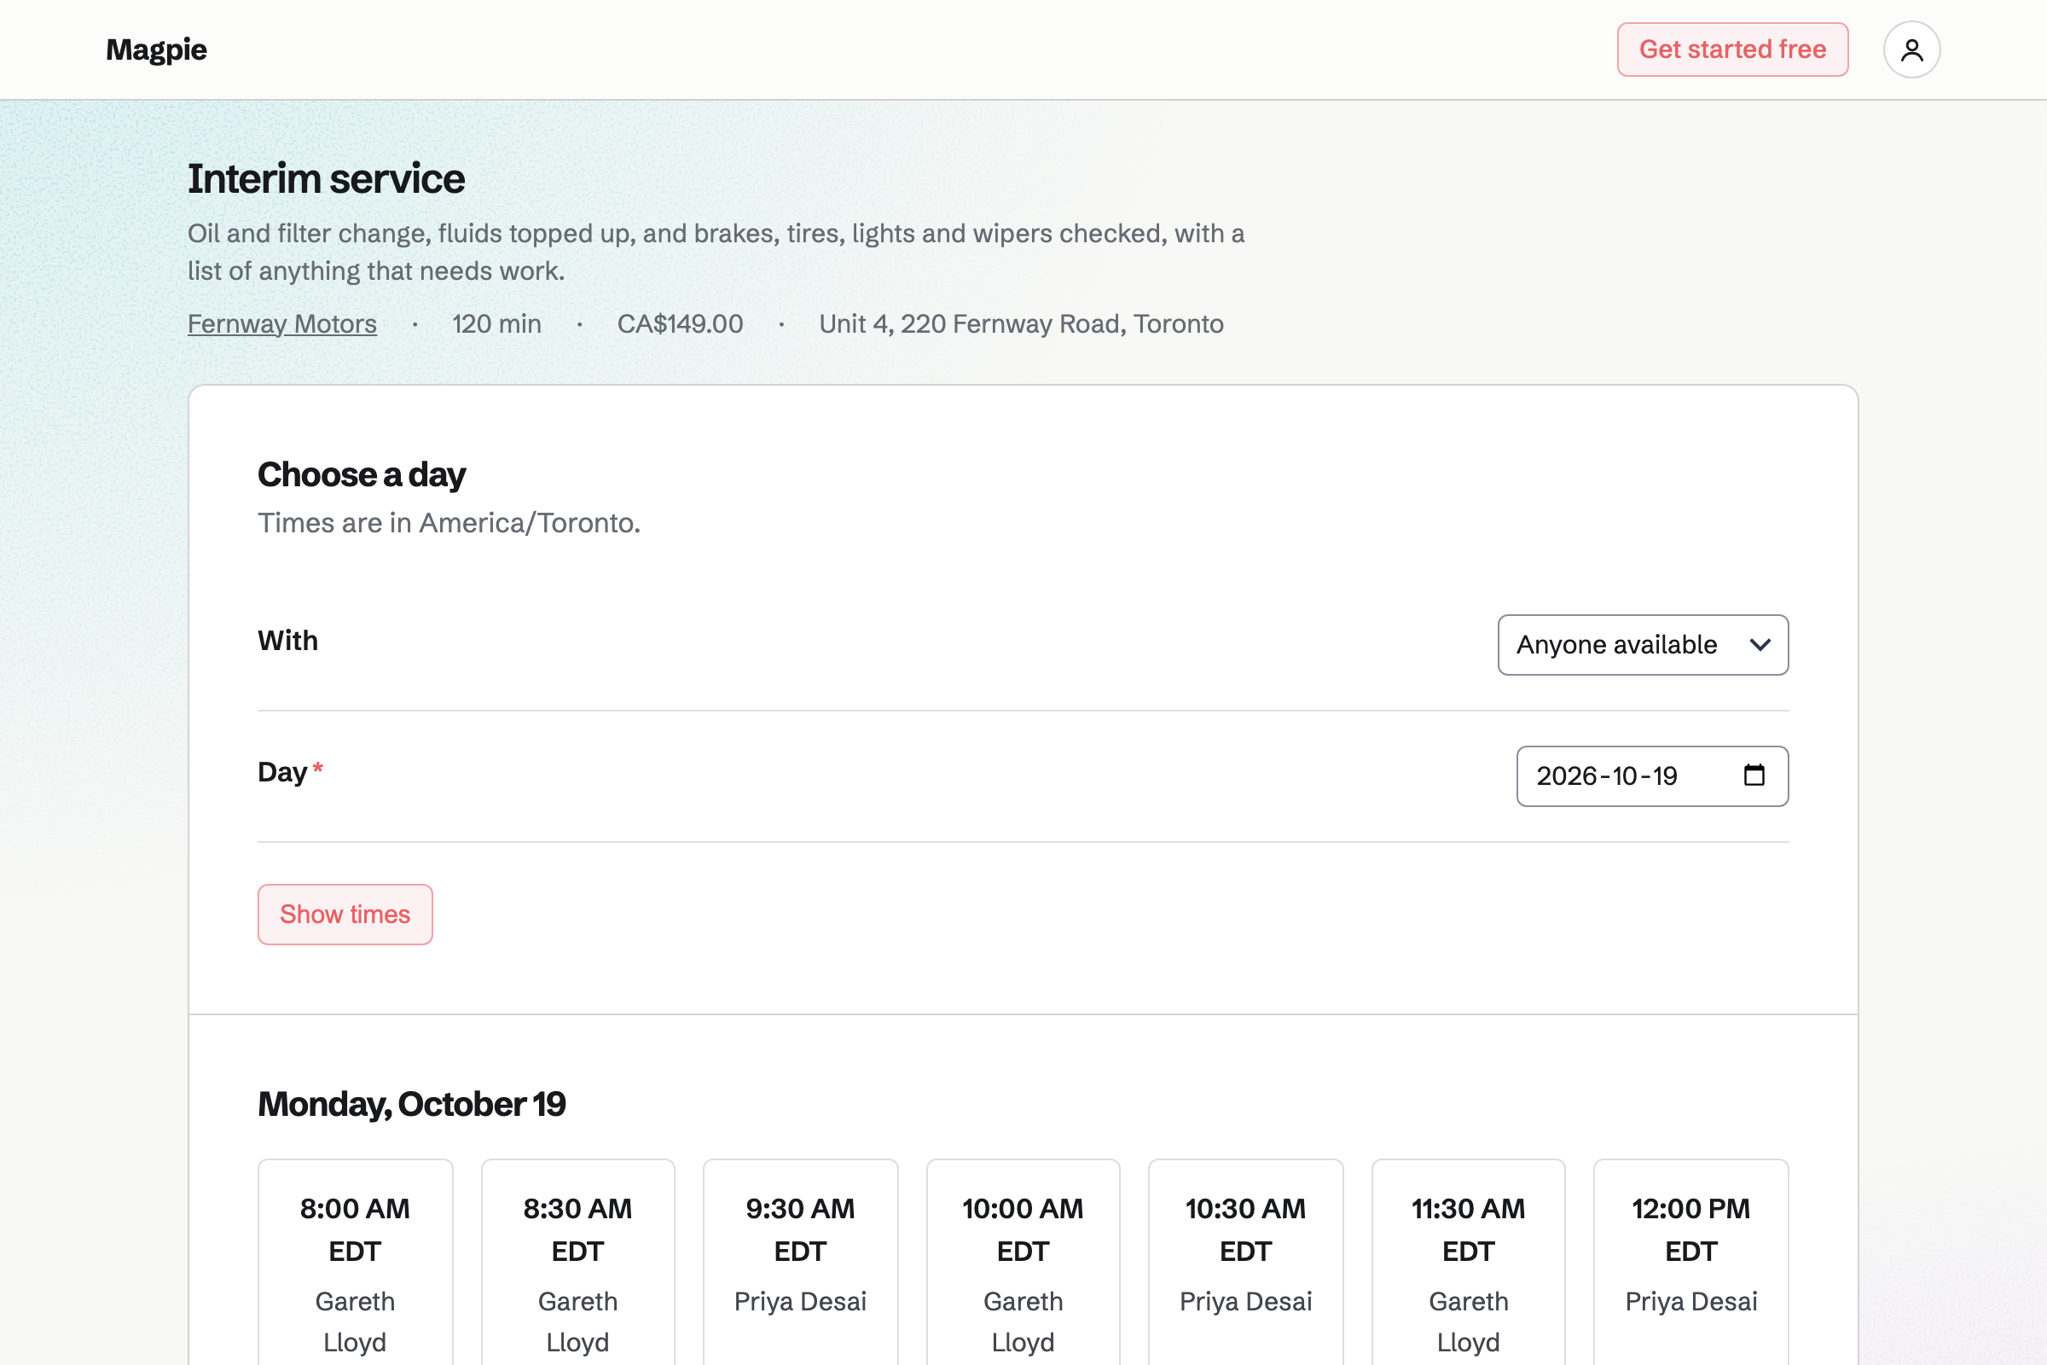Pick the 12:00 PM EDT time slot
Screen dimensions: 2047x1365
(1691, 1263)
